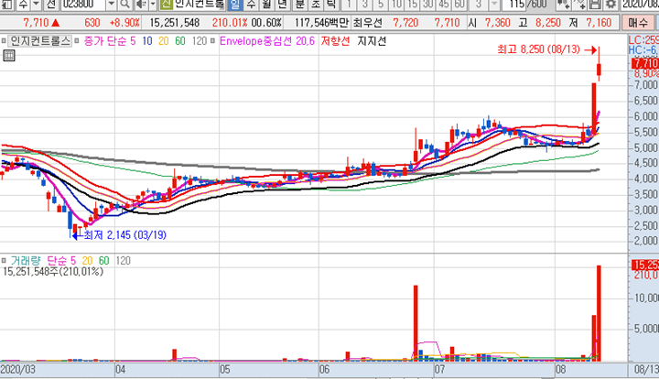The width and height of the screenshot is (659, 379).
Task: Click the line drawing tool icon with plus
Action: (x=579, y=5)
